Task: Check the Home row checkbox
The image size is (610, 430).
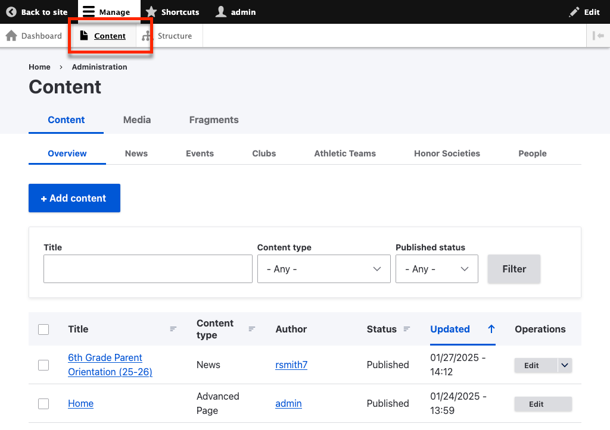Action: (43, 404)
